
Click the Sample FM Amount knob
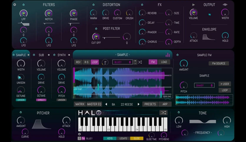[x=184, y=63]
